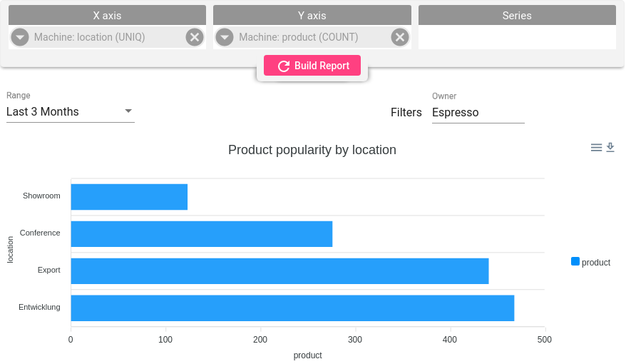
Task: Click the chart download icon
Action: point(610,148)
